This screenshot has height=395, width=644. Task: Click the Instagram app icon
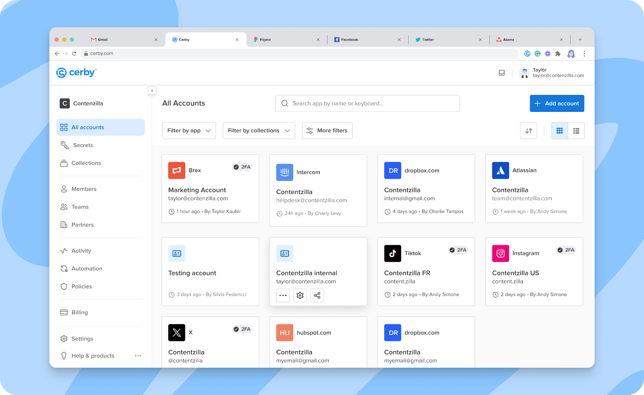pos(500,253)
